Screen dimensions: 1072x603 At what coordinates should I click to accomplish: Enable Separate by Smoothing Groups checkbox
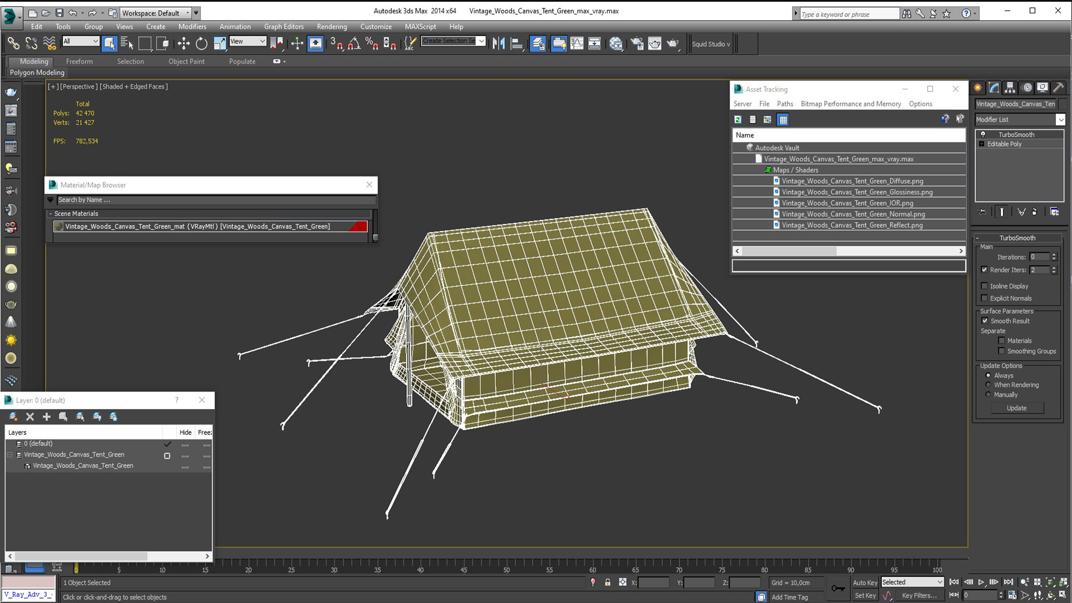pyautogui.click(x=1002, y=351)
